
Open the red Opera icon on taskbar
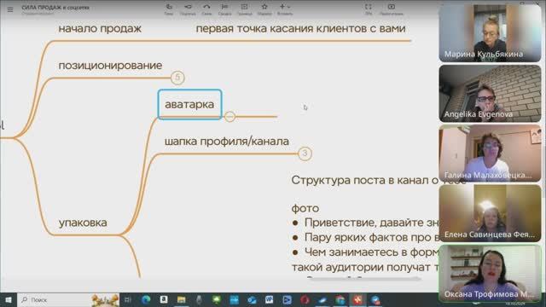pos(305,299)
